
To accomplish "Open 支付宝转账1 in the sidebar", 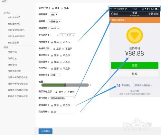I will coord(14,17).
